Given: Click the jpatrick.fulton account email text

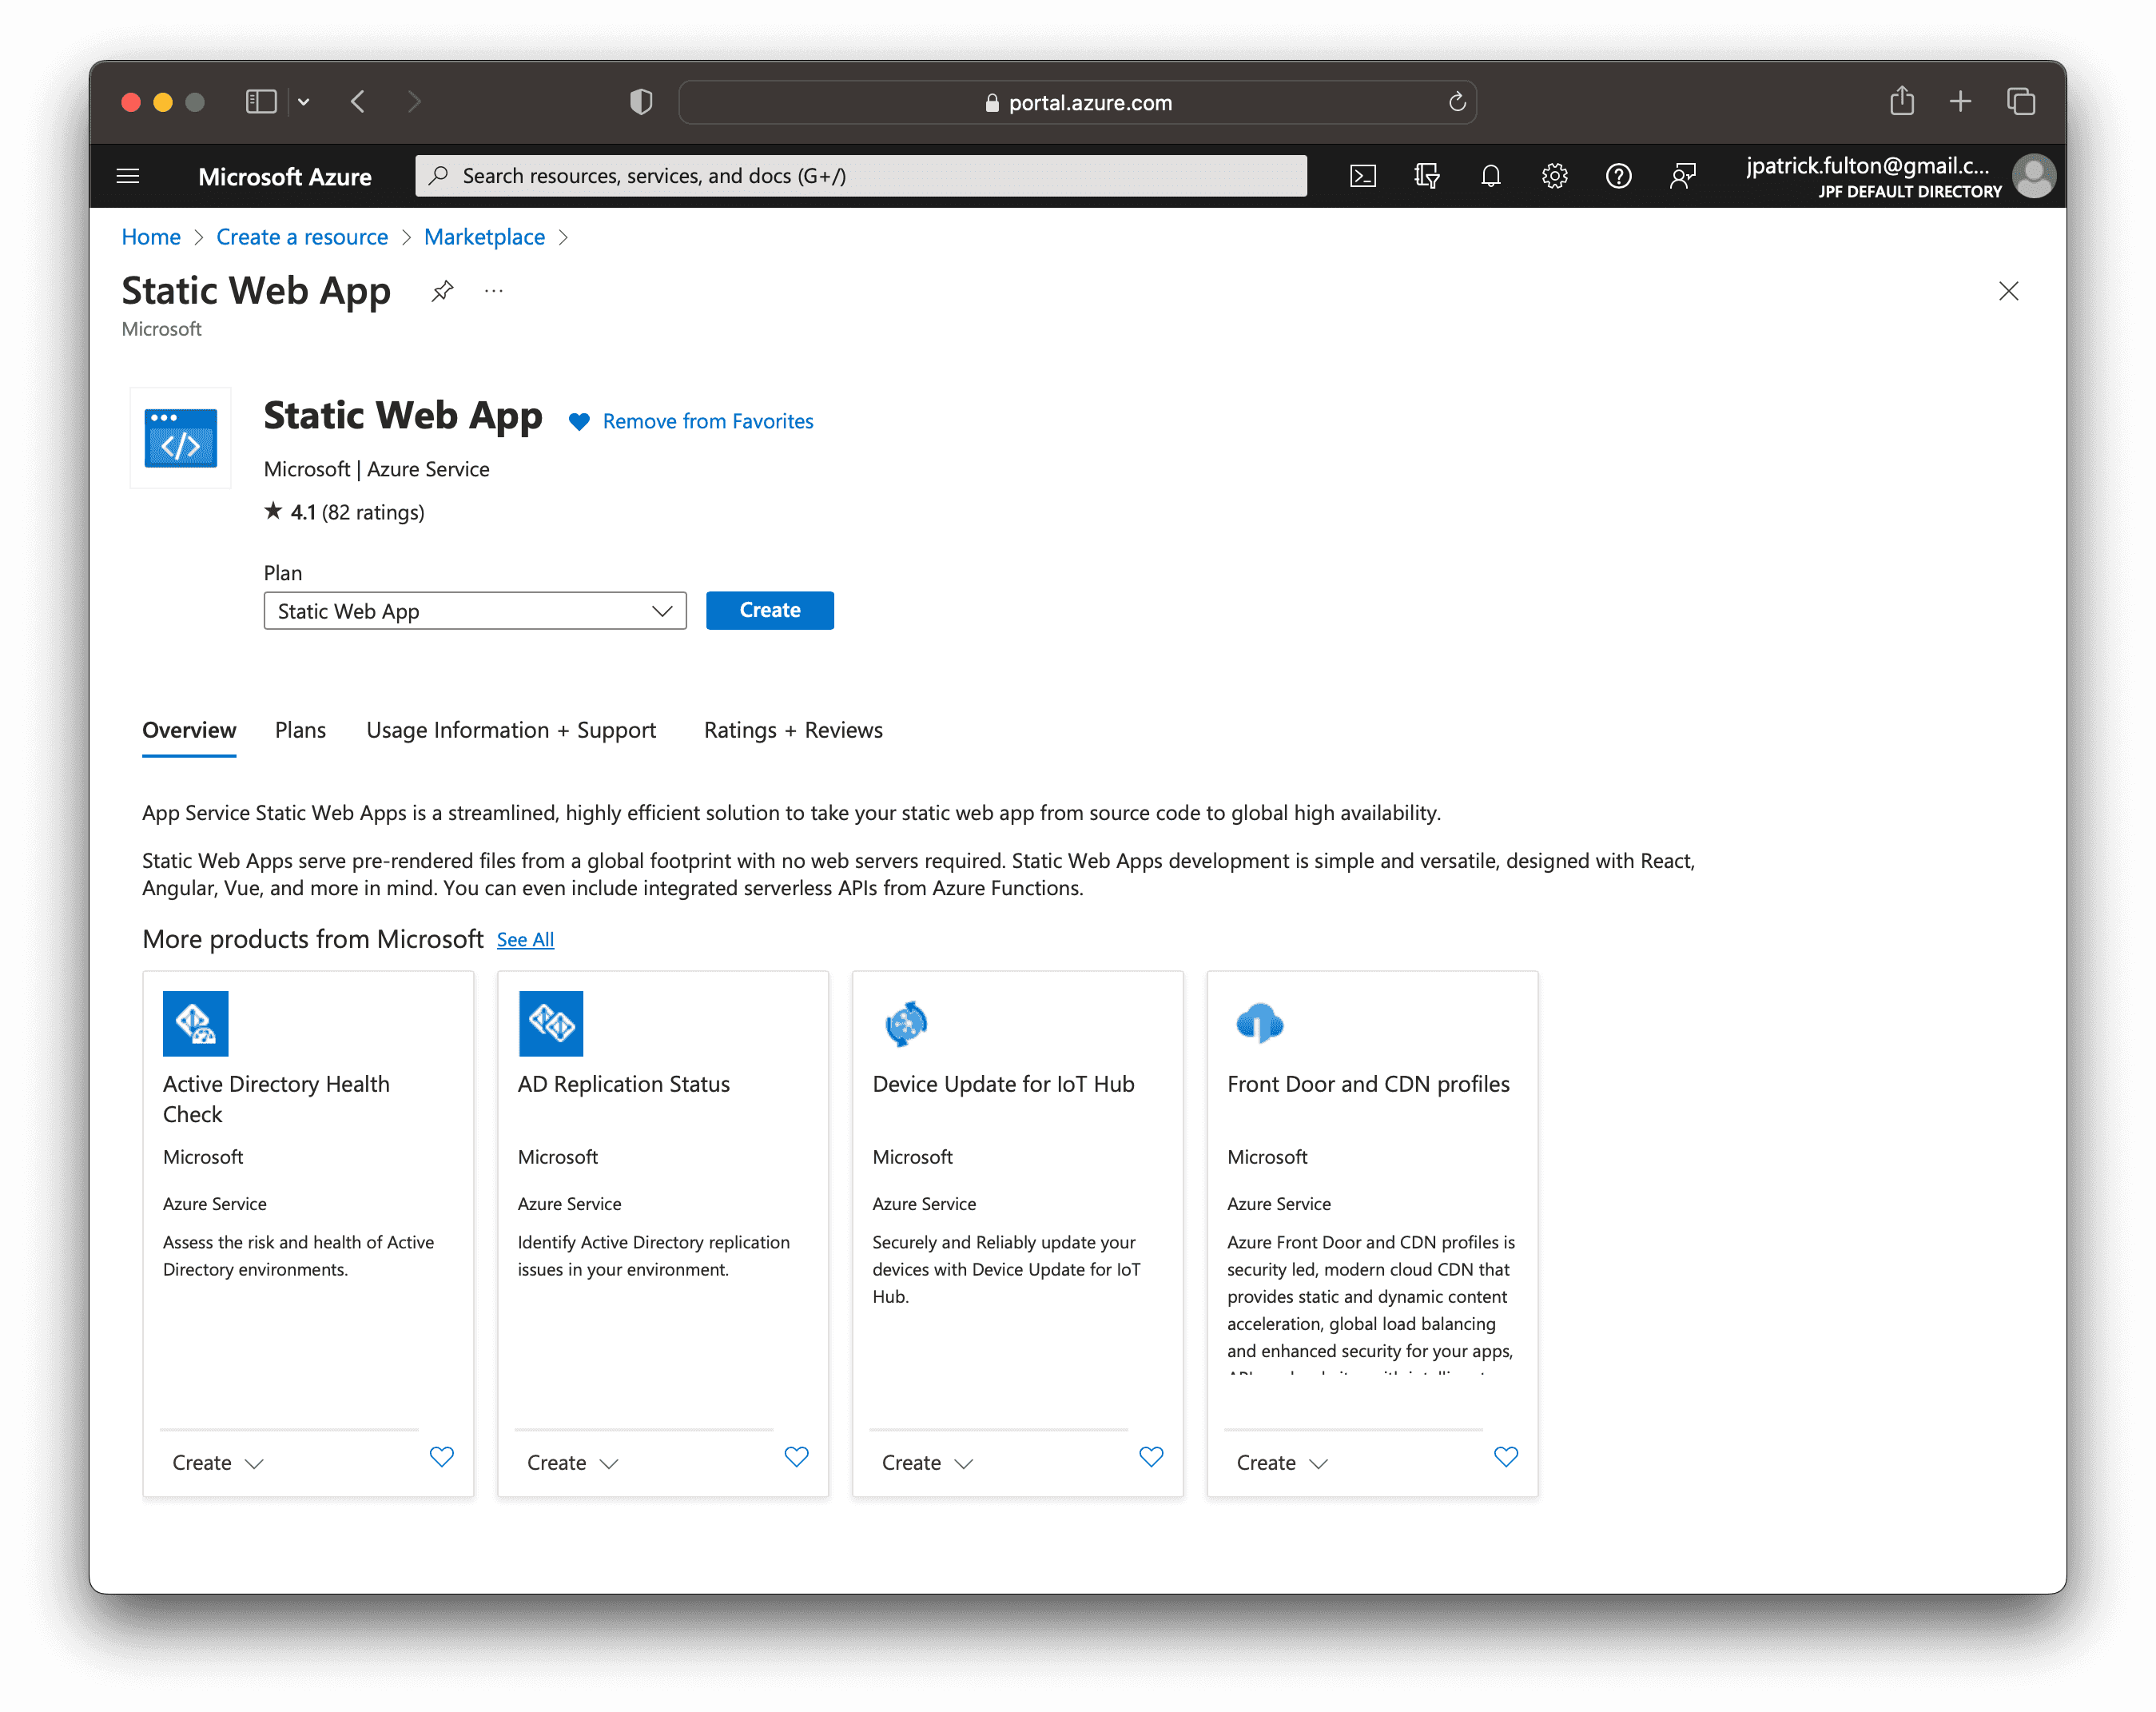Looking at the screenshot, I should coord(1867,166).
